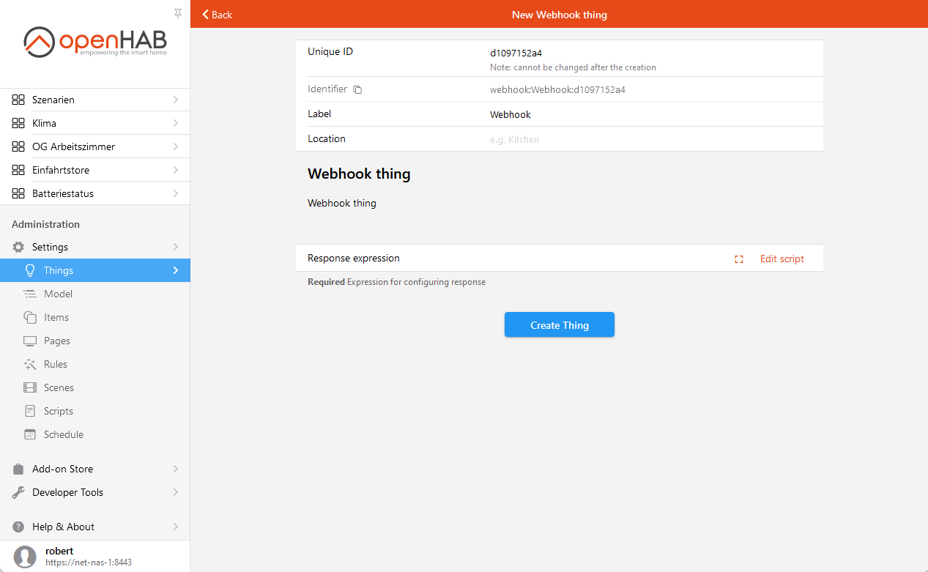
Task: Open the Szenarien page
Action: 53,100
